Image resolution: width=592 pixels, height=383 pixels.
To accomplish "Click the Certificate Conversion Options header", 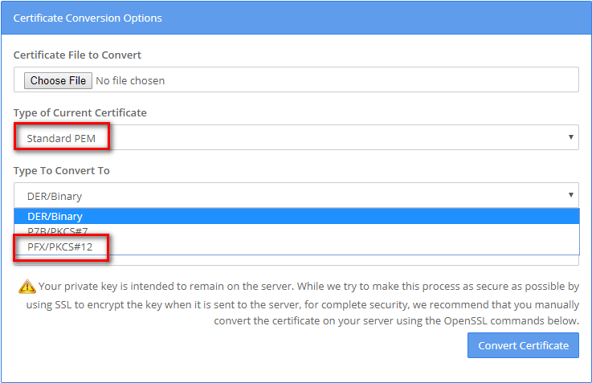I will (88, 18).
